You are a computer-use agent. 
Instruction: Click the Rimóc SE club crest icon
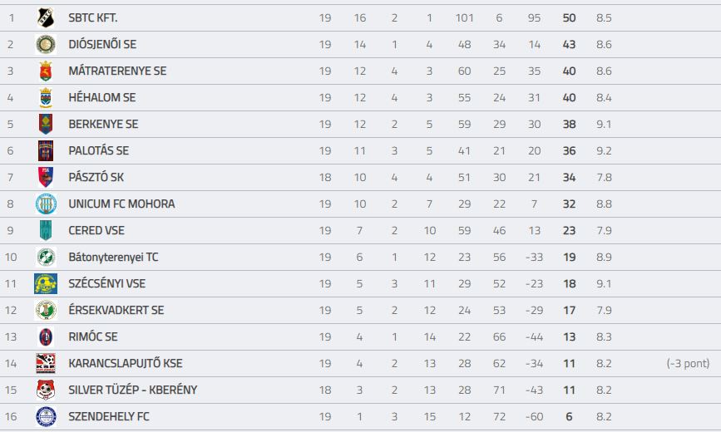coord(46,336)
